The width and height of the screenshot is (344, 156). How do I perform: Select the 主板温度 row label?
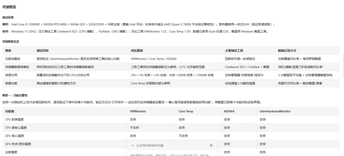[x=11, y=152]
